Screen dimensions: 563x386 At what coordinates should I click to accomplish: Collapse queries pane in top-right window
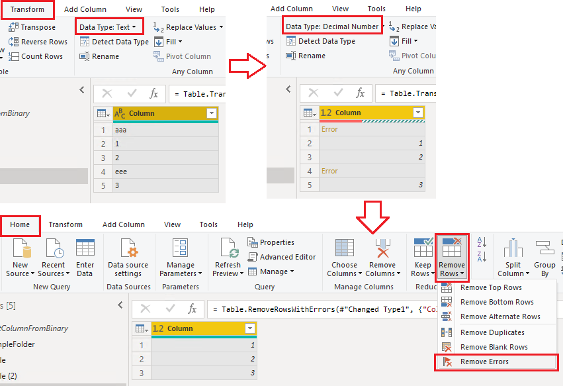[x=288, y=89]
